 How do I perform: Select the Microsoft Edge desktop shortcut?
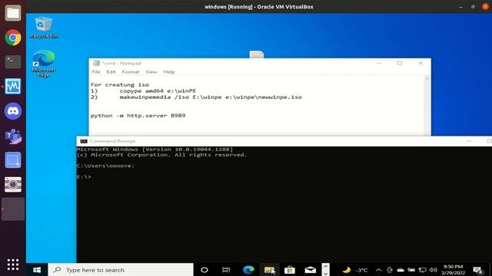pyautogui.click(x=44, y=64)
